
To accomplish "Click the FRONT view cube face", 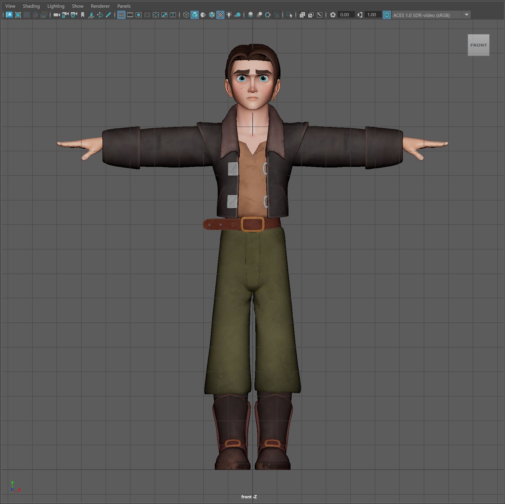I will coord(479,45).
